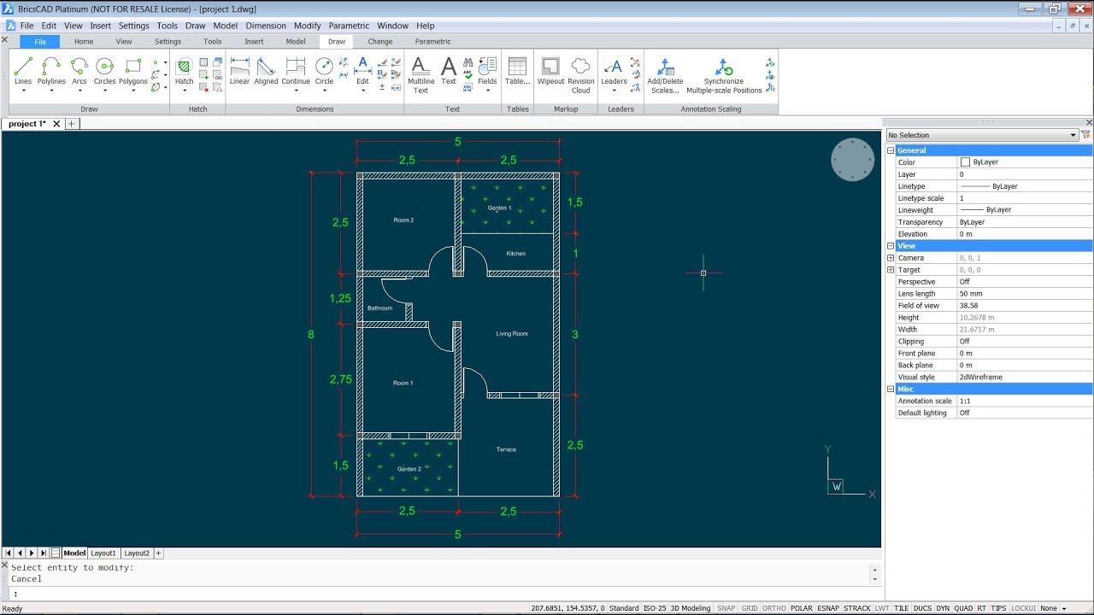1094x615 pixels.
Task: Select the Circle dimension tool
Action: (324, 72)
